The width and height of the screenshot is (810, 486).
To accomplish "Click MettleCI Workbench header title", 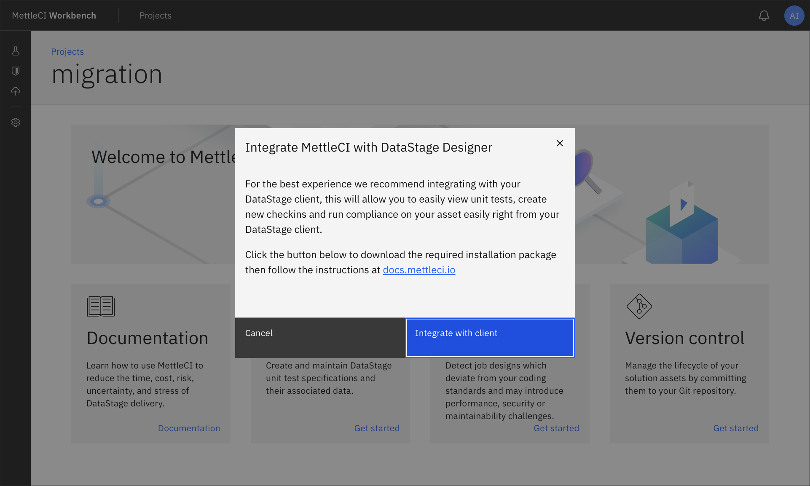I will click(x=54, y=16).
